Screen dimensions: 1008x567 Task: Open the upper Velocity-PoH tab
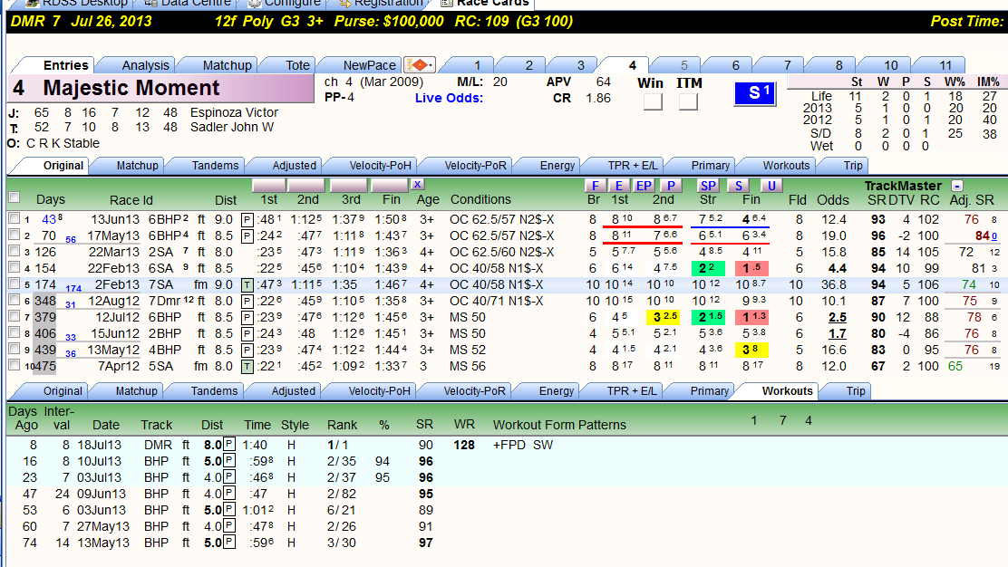(x=380, y=166)
